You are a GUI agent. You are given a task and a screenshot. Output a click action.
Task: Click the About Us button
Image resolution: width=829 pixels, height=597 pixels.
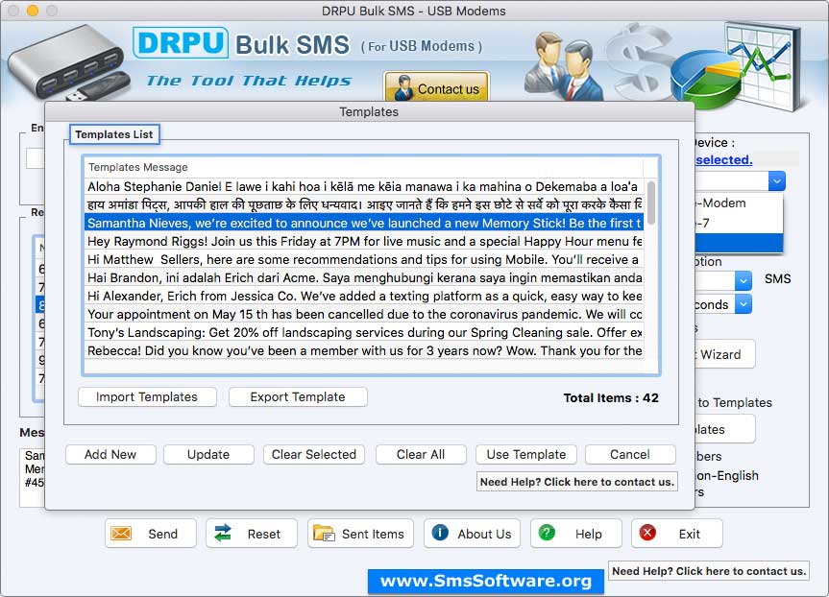[472, 533]
